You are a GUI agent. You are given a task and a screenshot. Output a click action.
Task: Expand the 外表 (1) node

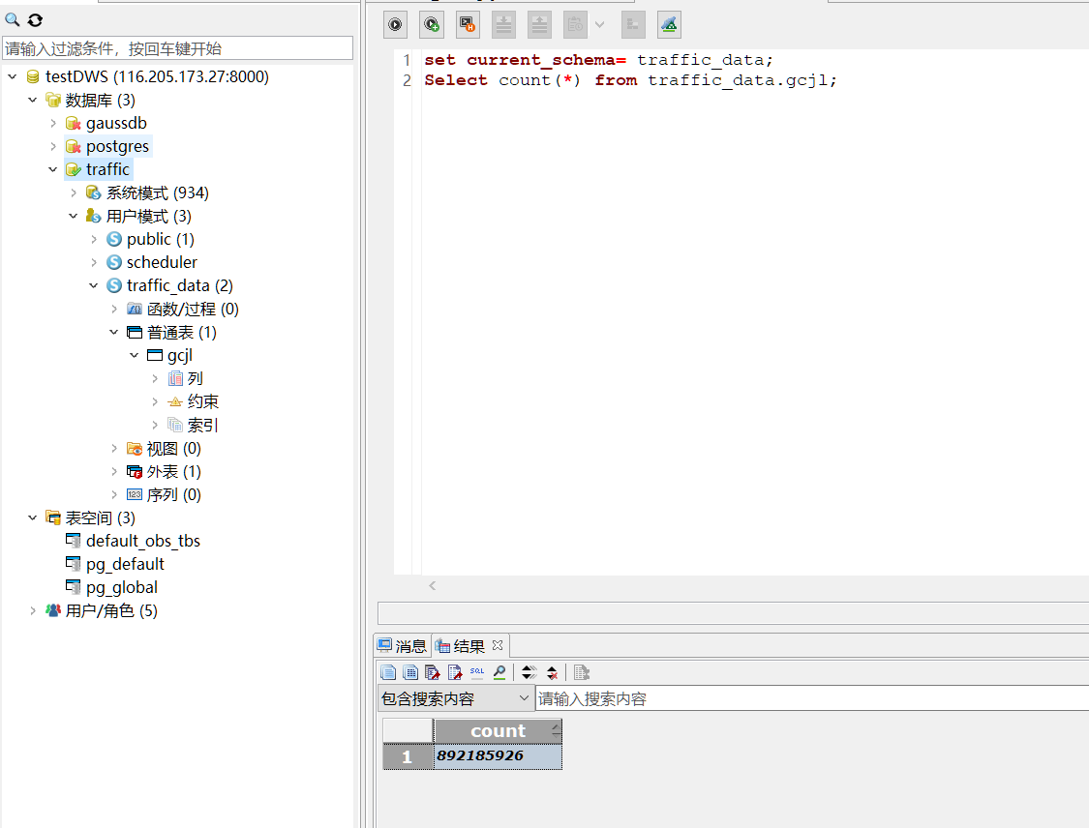(x=114, y=471)
